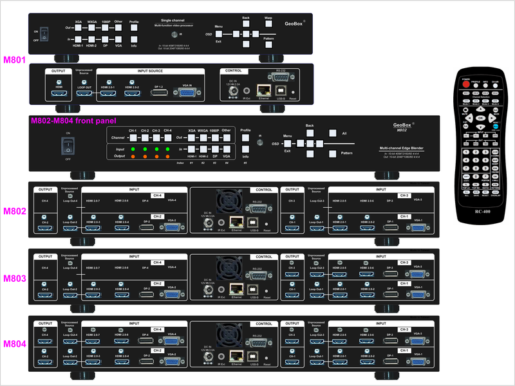
Task: Select DP input button on M802-M804 front panel
Action: point(215,149)
